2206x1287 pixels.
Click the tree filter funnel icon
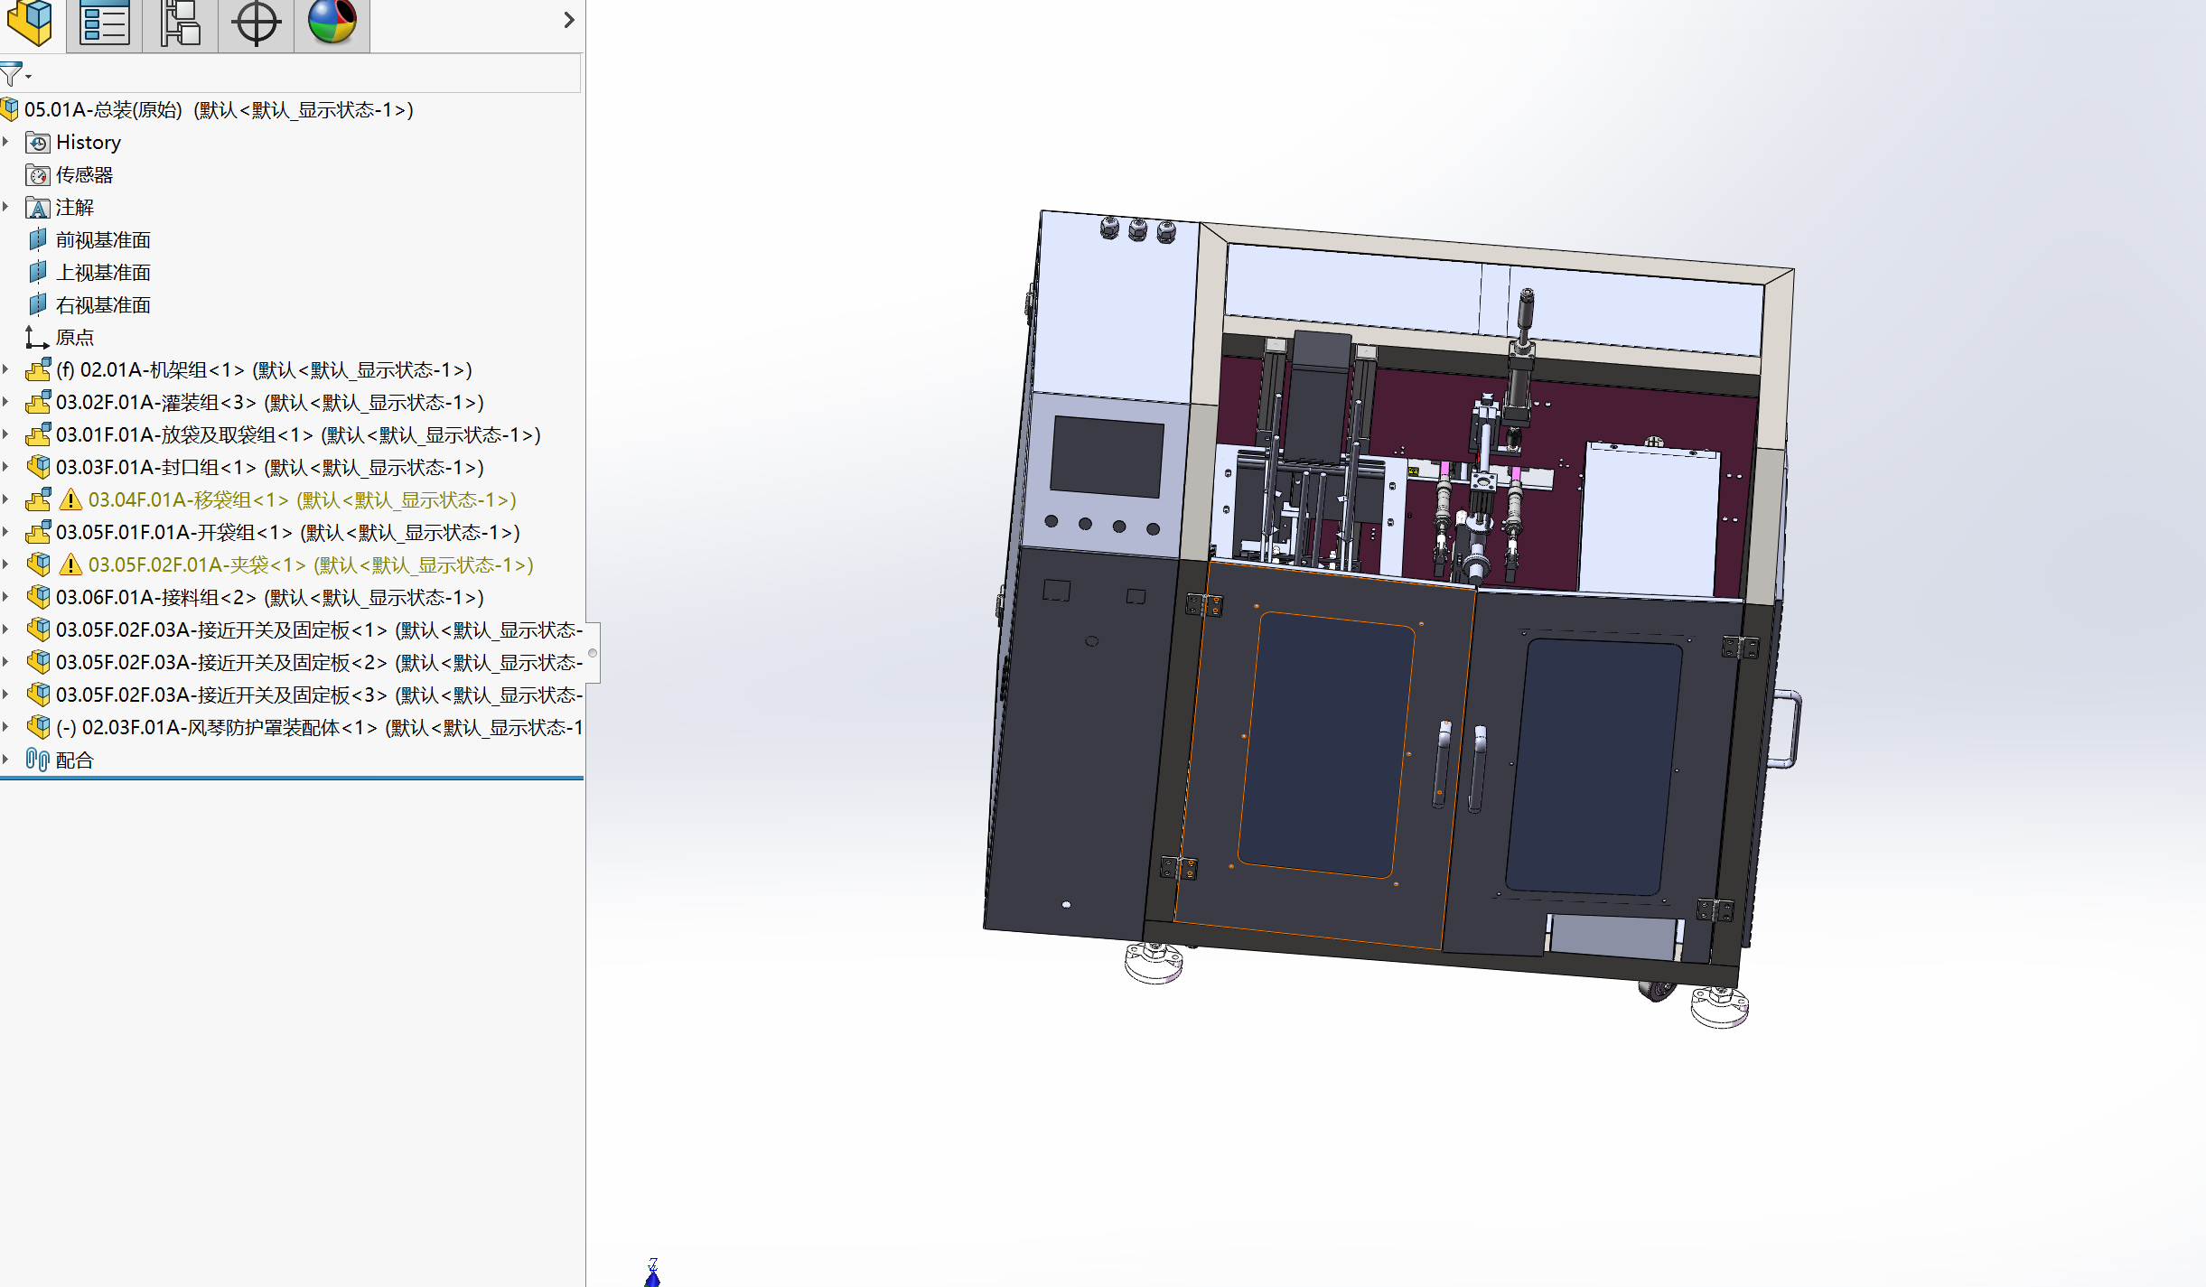click(x=12, y=74)
